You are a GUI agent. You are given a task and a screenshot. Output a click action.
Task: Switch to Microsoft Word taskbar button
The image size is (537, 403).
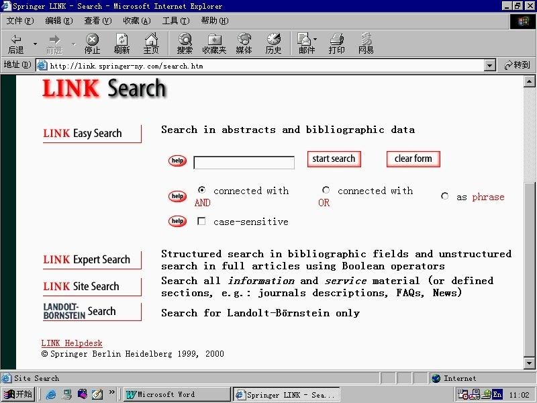point(177,394)
